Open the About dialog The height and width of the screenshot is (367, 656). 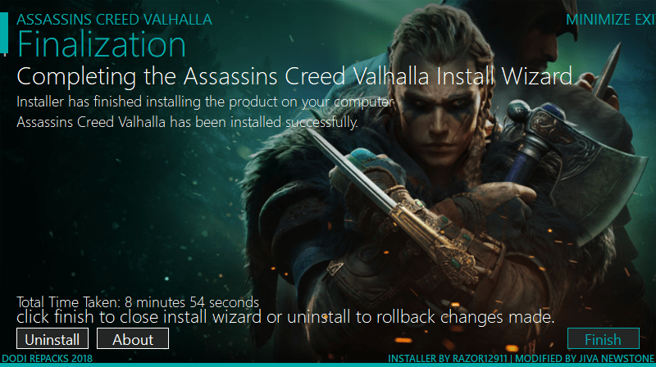(x=133, y=338)
